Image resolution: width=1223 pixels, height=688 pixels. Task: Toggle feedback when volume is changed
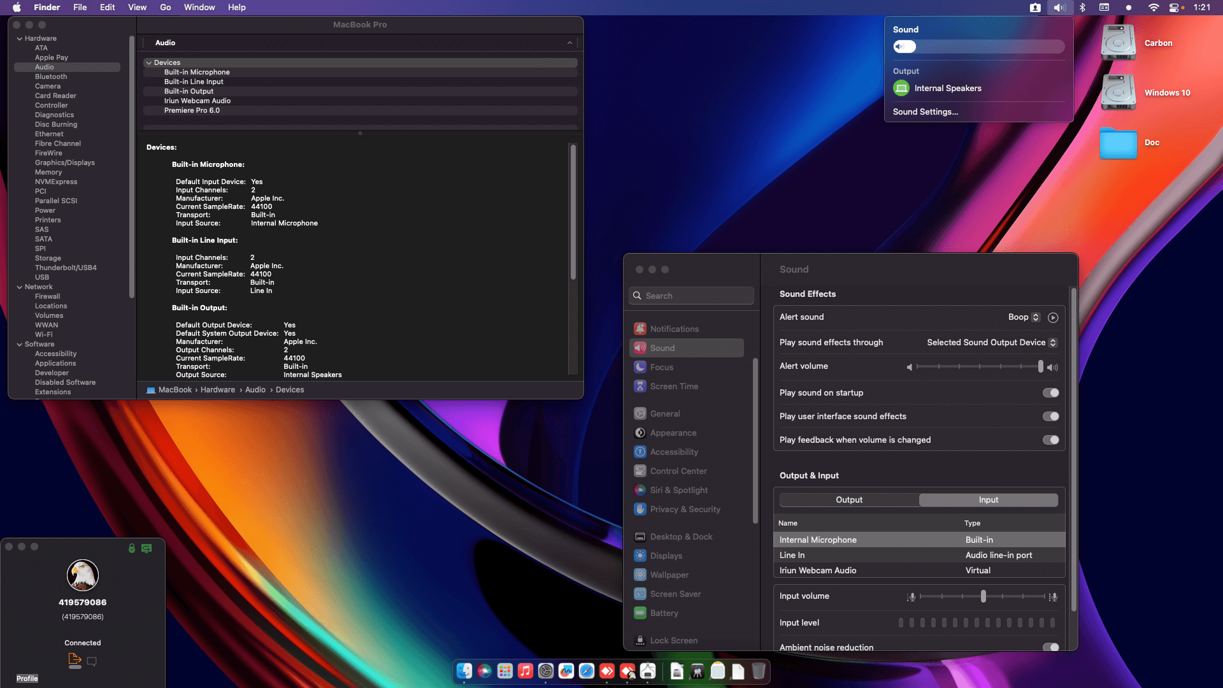(x=1050, y=440)
